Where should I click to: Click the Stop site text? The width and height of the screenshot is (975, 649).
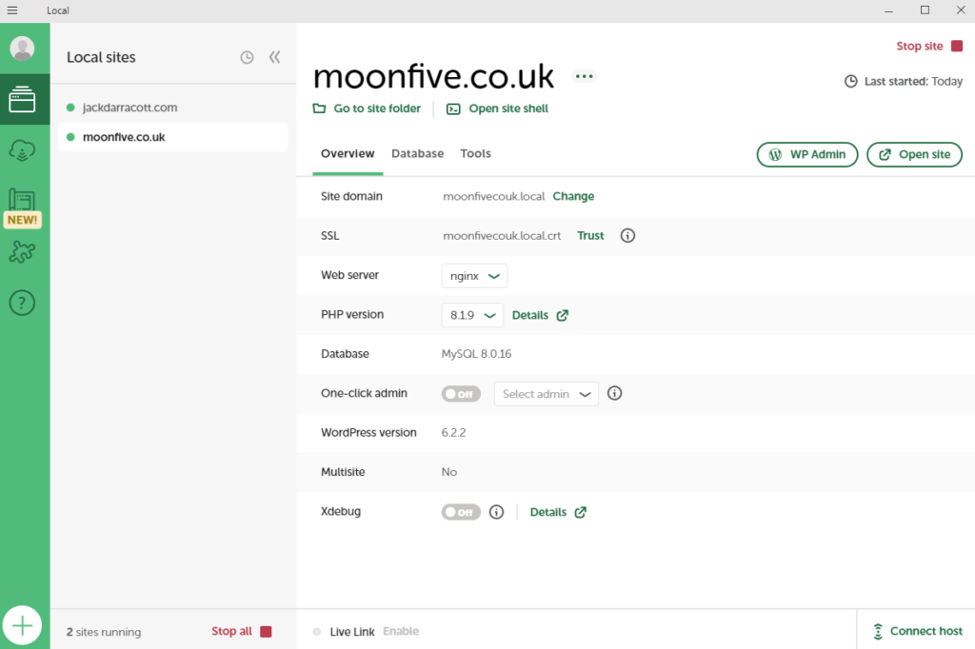tap(919, 46)
